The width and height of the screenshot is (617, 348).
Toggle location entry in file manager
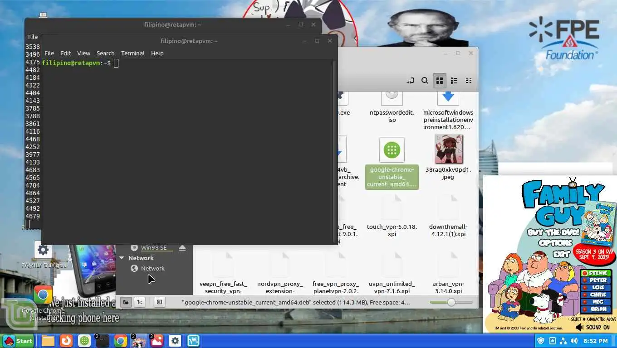[x=411, y=81]
